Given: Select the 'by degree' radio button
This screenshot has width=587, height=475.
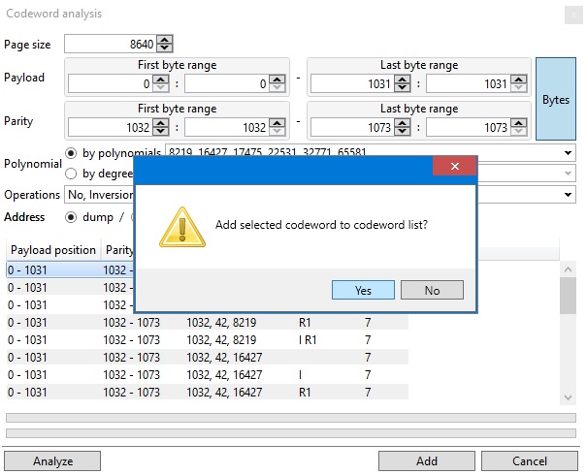Looking at the screenshot, I should point(71,174).
